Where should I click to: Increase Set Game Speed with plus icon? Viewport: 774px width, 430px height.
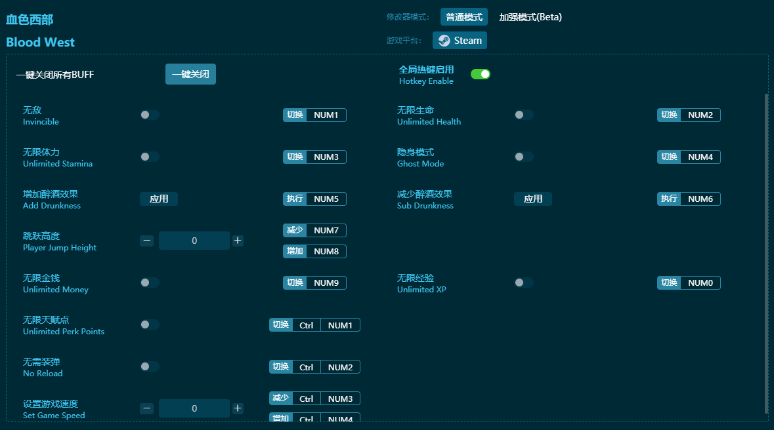click(238, 408)
